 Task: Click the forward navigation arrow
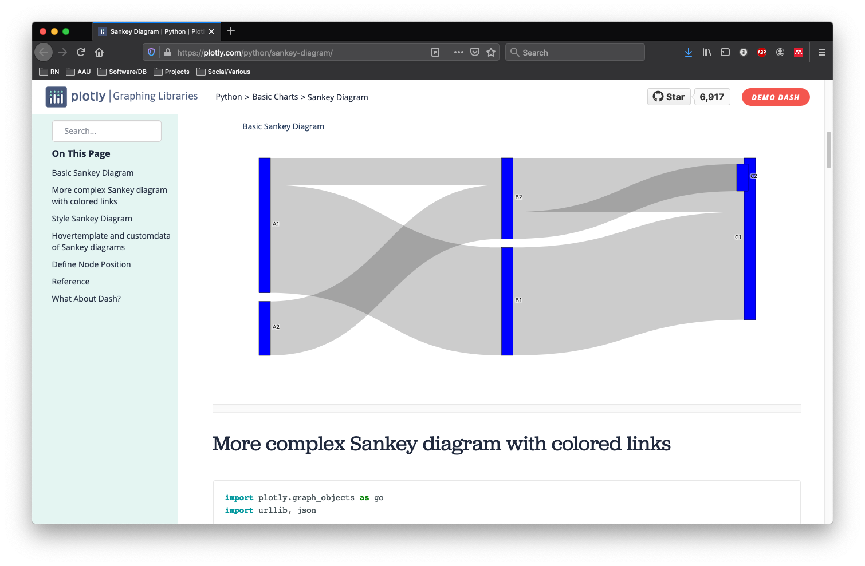(x=62, y=52)
